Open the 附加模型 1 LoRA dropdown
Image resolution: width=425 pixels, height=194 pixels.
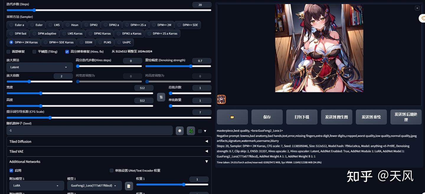tap(37, 186)
